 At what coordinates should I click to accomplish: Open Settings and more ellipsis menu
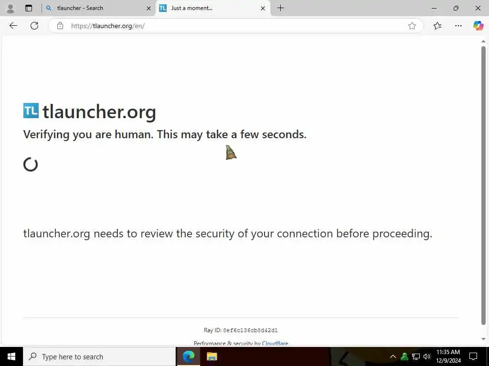(x=458, y=26)
